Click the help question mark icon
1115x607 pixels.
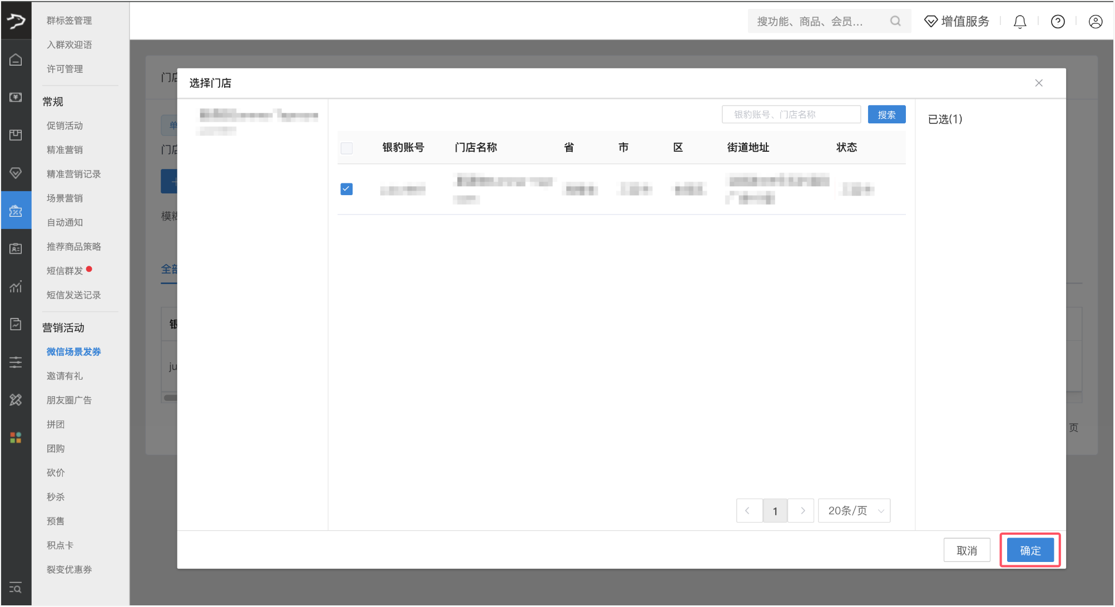coord(1057,22)
